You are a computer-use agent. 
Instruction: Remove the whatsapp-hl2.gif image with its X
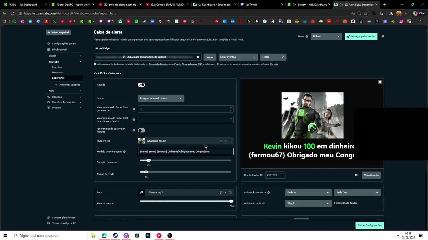[225, 141]
